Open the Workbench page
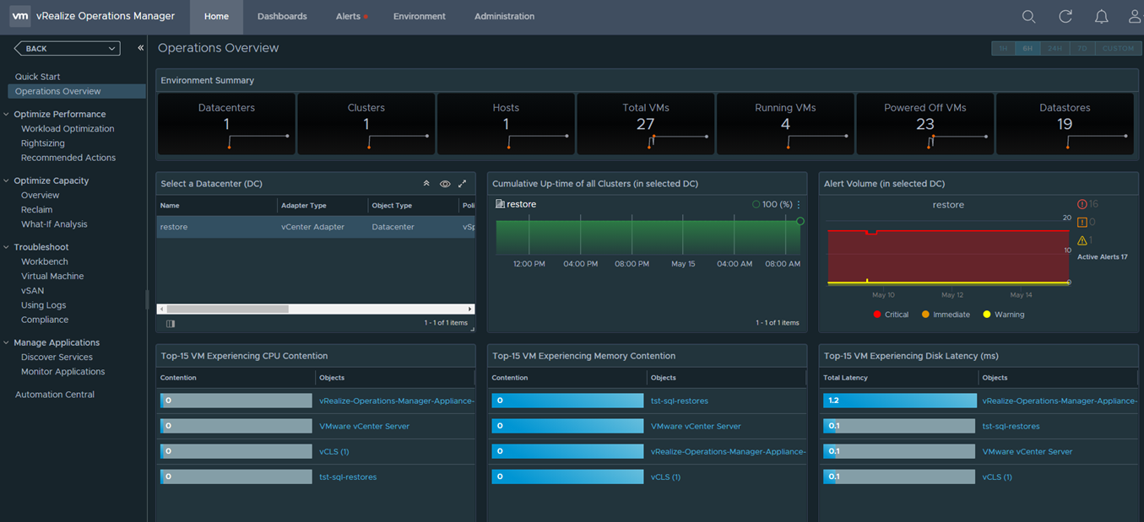This screenshot has height=522, width=1144. click(45, 261)
